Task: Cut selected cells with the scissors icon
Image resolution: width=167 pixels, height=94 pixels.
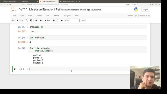Action: click(22, 20)
